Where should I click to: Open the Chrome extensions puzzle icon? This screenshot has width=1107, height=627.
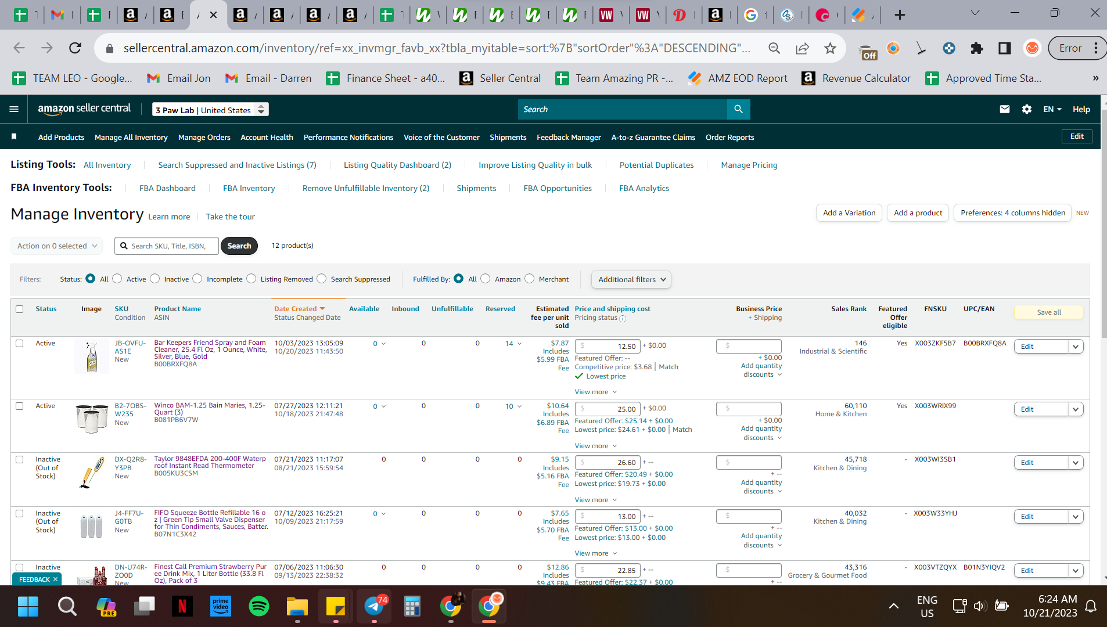point(976,48)
